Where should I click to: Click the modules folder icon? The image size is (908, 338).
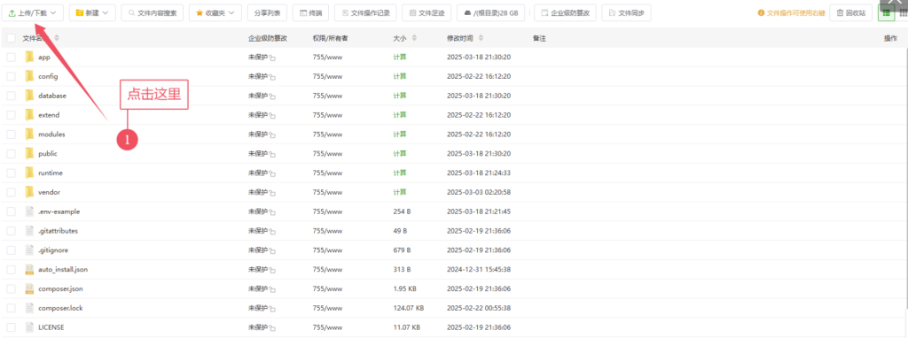(x=30, y=134)
